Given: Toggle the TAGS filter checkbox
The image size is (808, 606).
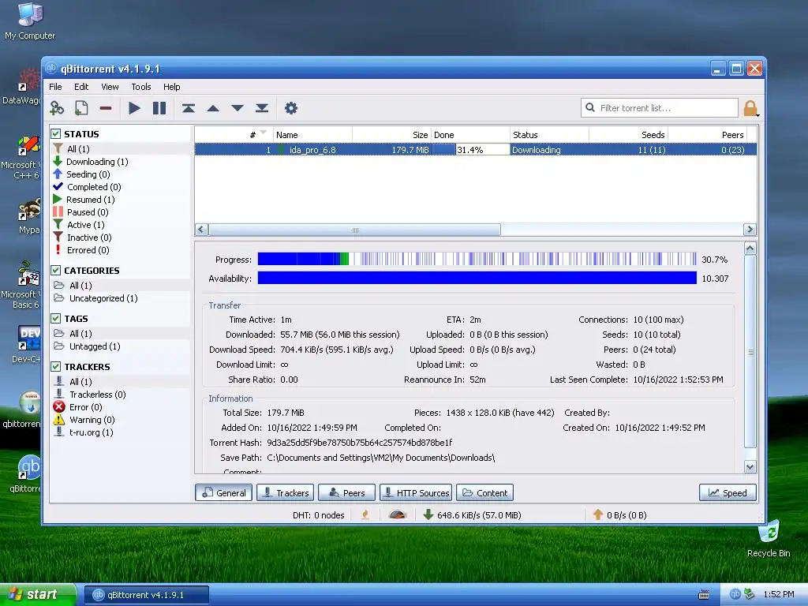Looking at the screenshot, I should tap(56, 319).
